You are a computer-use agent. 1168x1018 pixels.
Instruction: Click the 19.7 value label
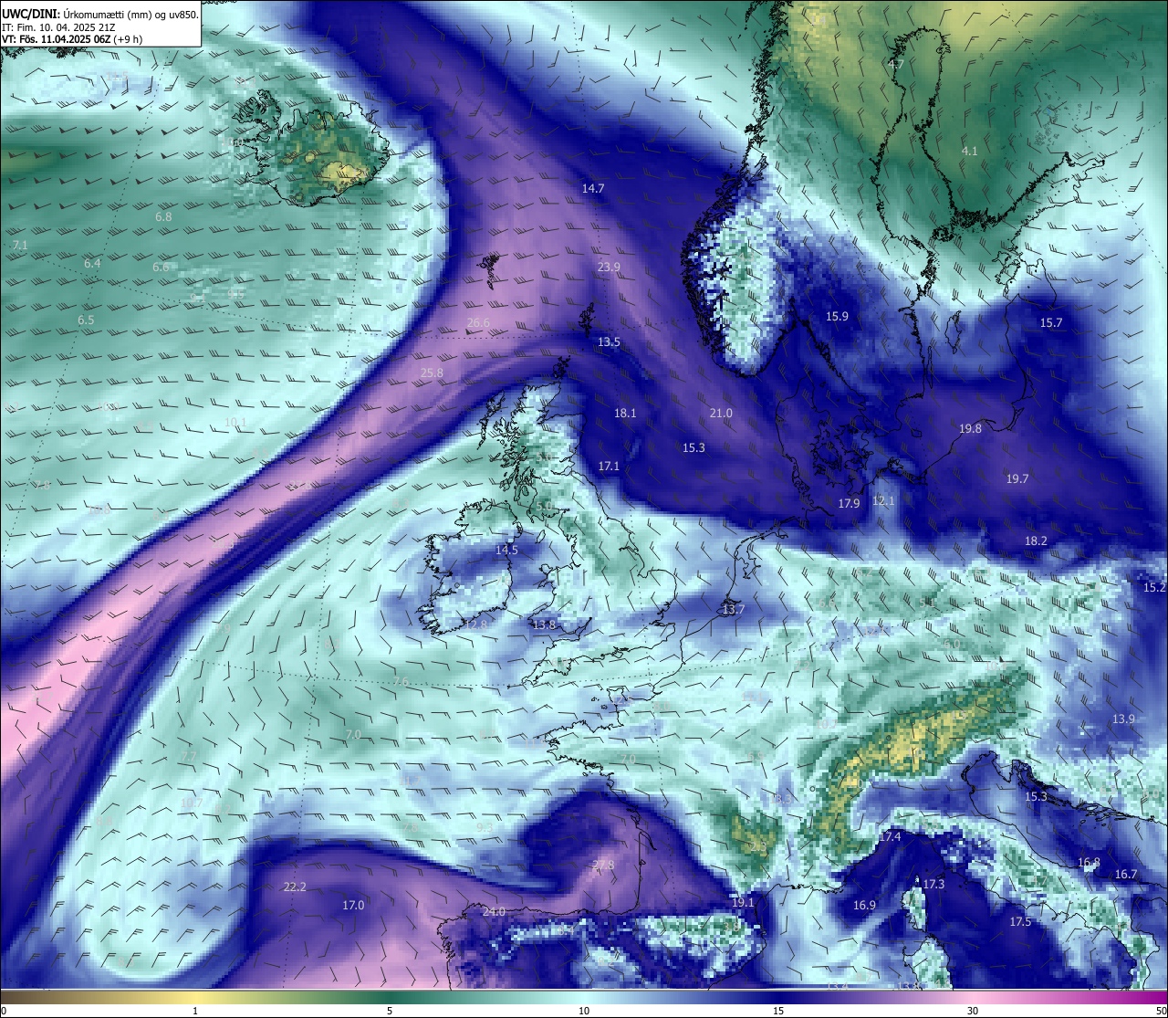click(x=1017, y=478)
